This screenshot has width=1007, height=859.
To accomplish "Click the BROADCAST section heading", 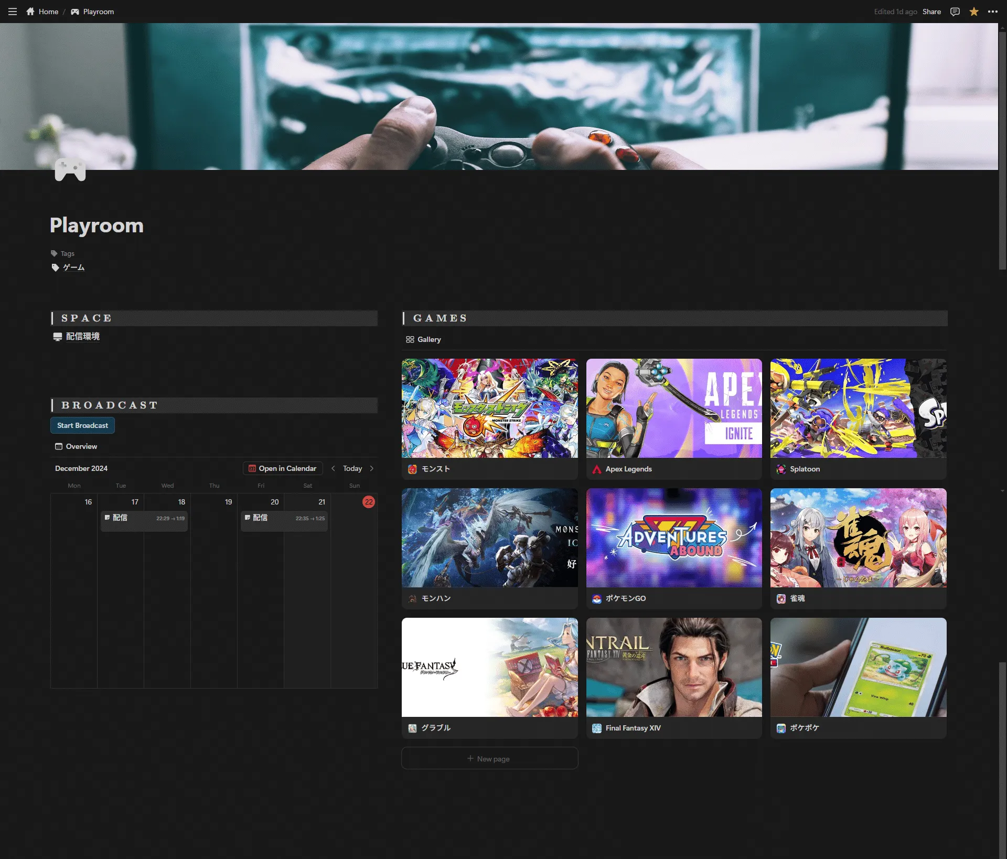I will click(x=110, y=405).
